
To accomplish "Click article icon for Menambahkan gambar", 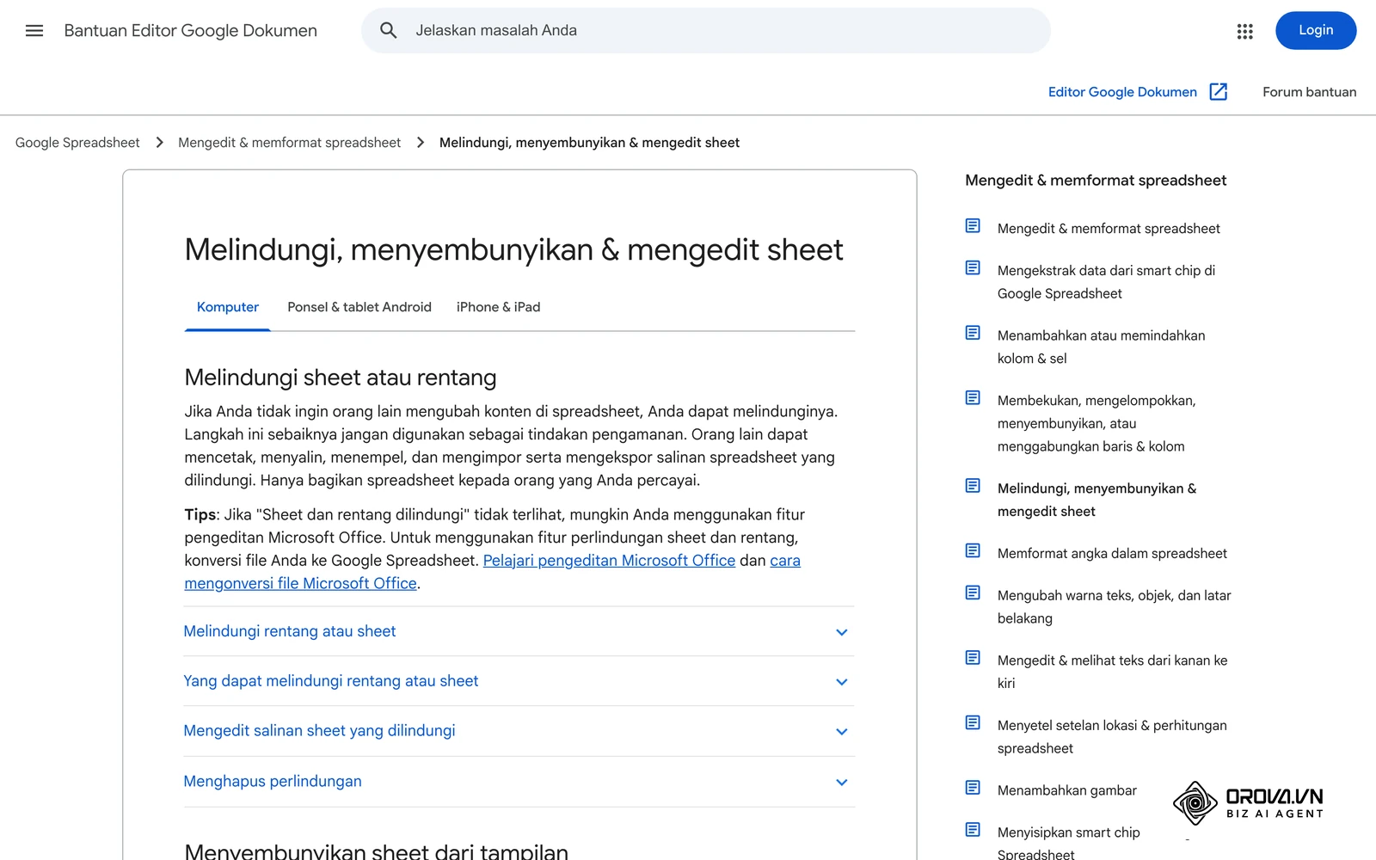I will (x=973, y=788).
